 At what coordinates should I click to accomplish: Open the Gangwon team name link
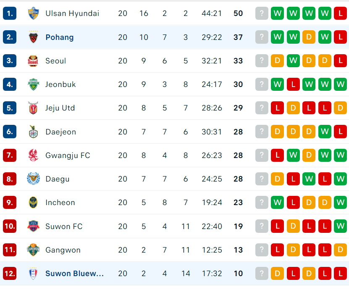63,250
